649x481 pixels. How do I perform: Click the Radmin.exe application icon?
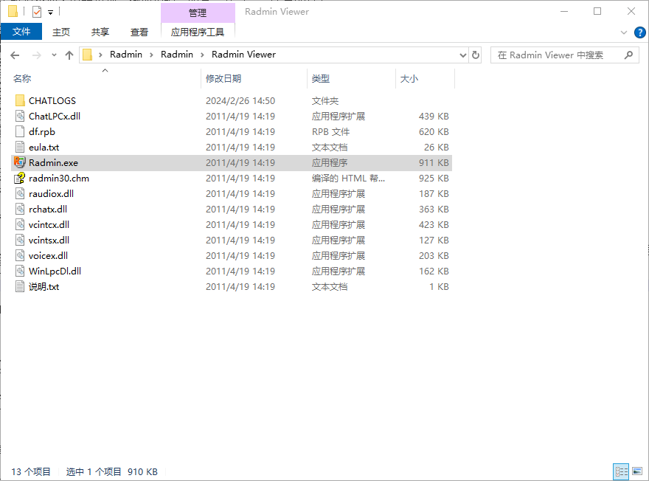[x=19, y=163]
